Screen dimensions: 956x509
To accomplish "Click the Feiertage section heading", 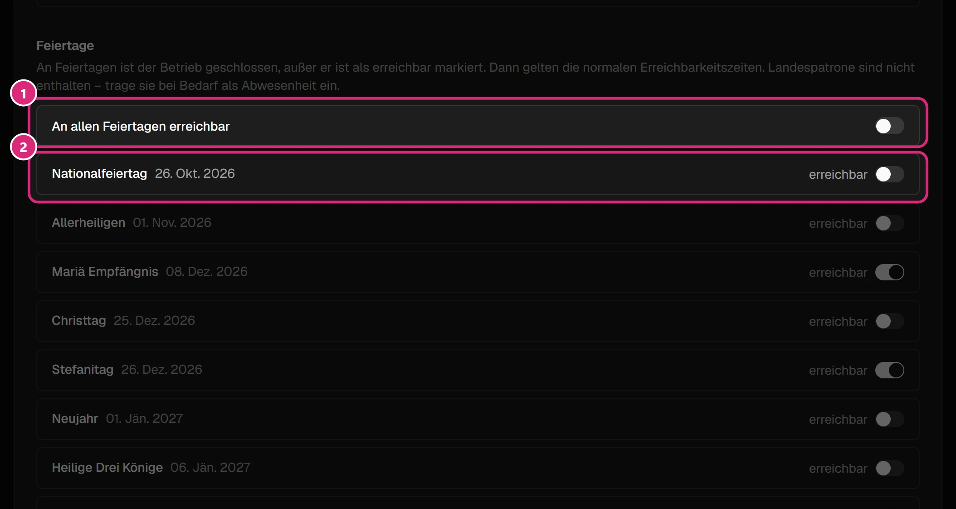I will [x=65, y=45].
